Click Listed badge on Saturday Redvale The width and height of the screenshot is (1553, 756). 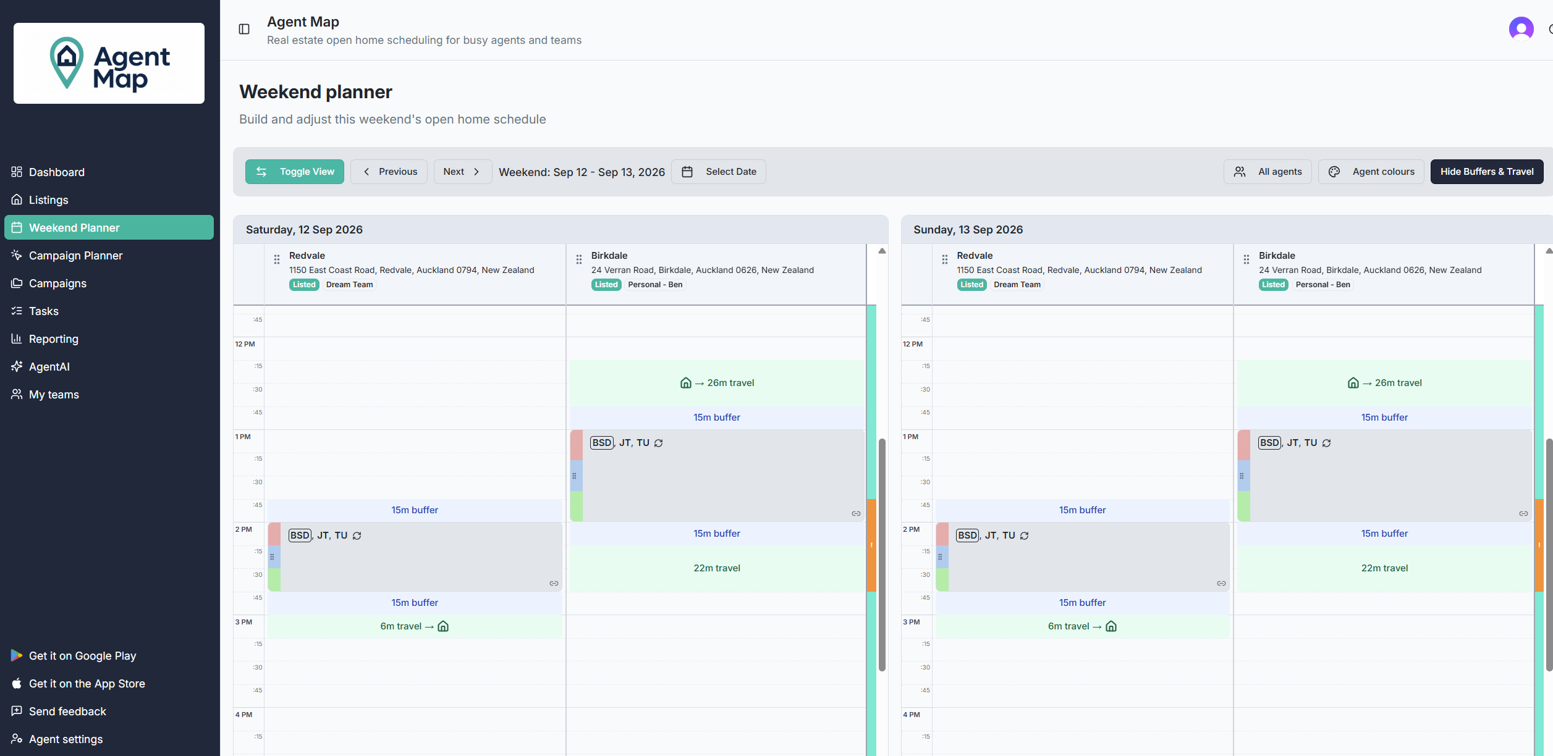coord(304,285)
